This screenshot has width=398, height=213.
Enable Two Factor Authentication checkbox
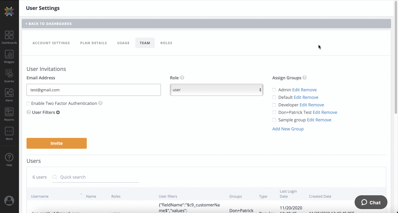point(28,103)
